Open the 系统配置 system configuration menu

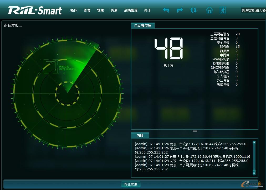tap(130, 10)
